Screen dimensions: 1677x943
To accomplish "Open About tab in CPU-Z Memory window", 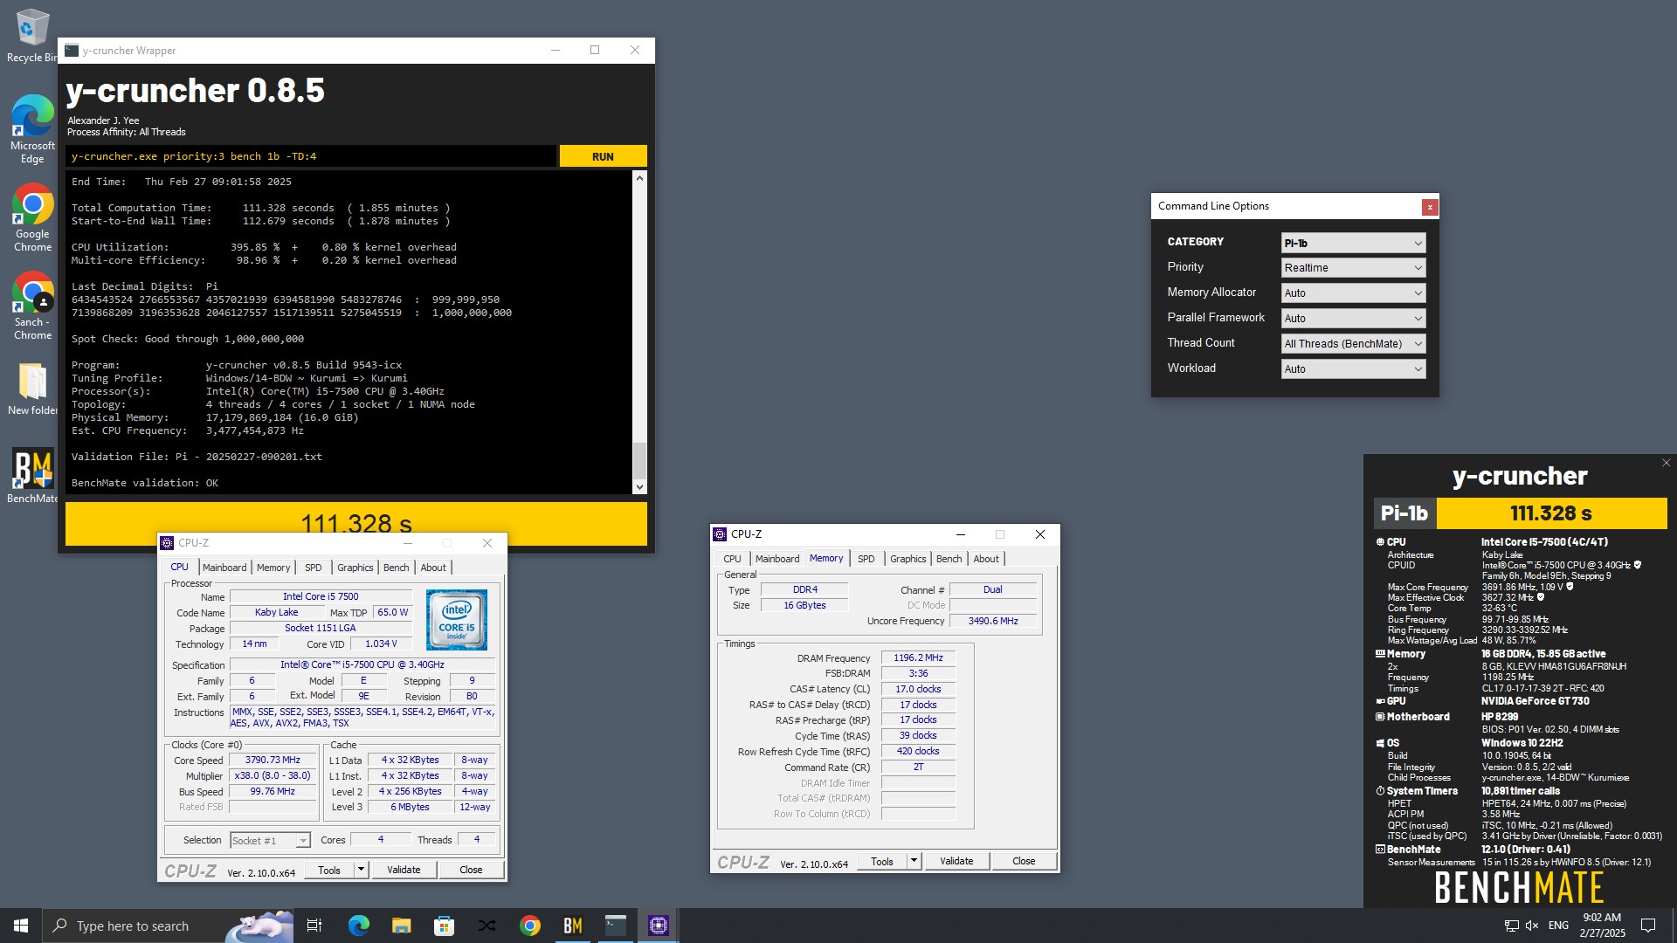I will 986,559.
